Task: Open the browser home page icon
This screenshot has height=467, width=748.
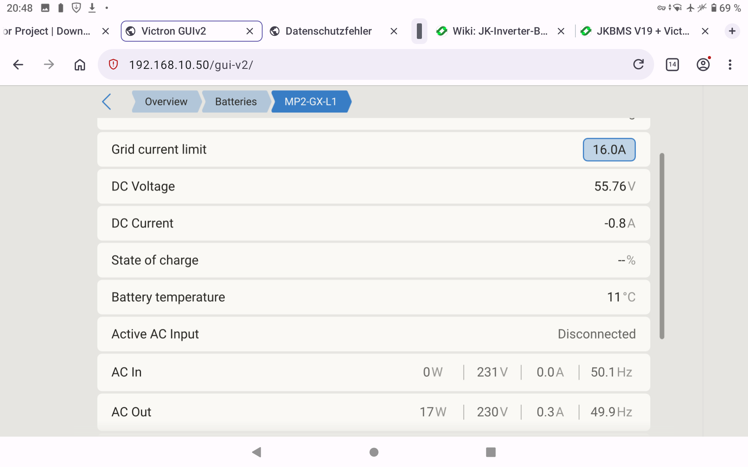Action: pyautogui.click(x=79, y=65)
